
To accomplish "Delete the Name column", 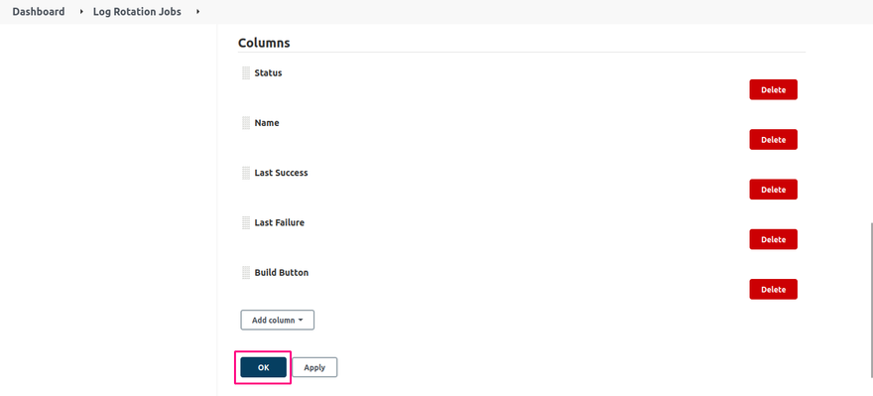I will pos(774,140).
